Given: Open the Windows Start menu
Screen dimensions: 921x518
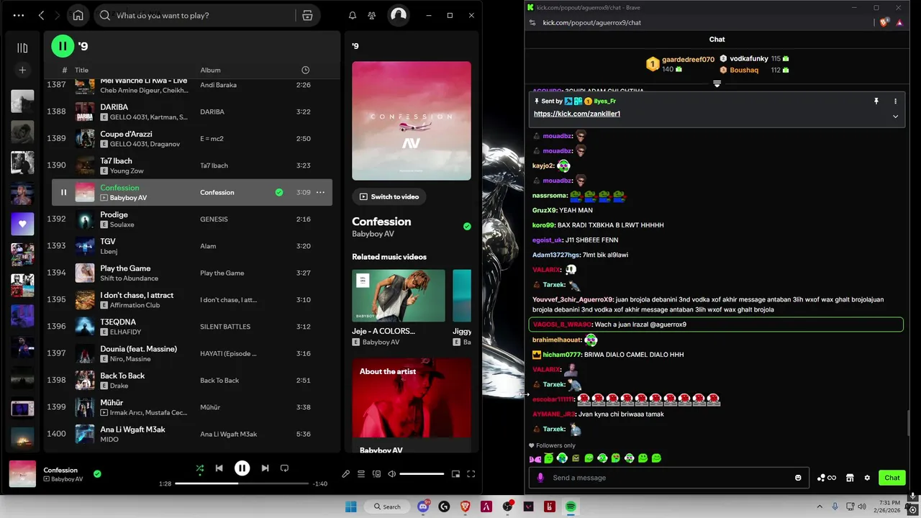Looking at the screenshot, I should [x=350, y=506].
